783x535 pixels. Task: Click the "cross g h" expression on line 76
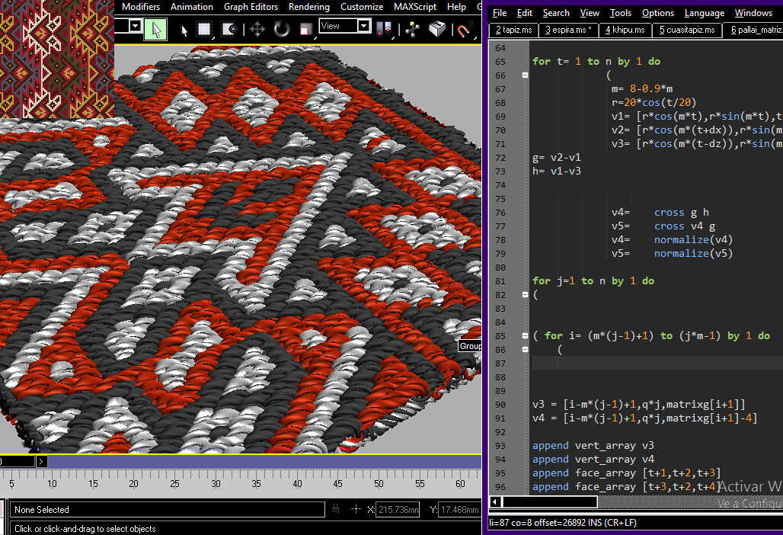(681, 213)
